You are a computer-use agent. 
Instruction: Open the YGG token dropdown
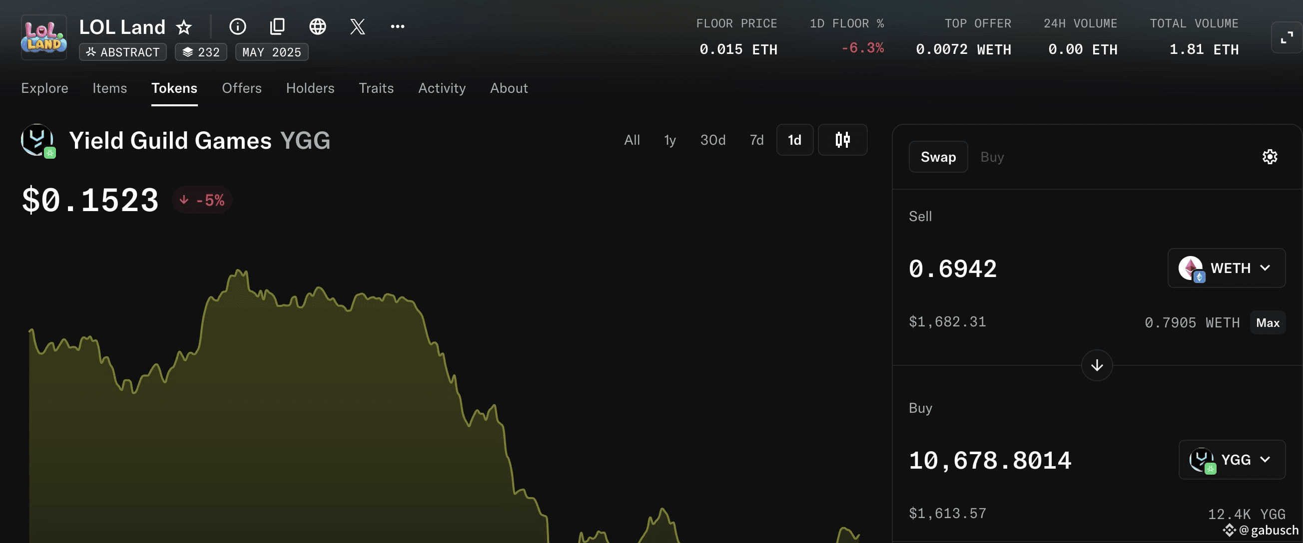1232,460
